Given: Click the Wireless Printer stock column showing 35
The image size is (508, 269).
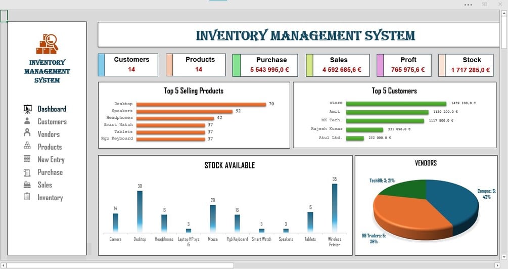Looking at the screenshot, I should coord(334,208).
